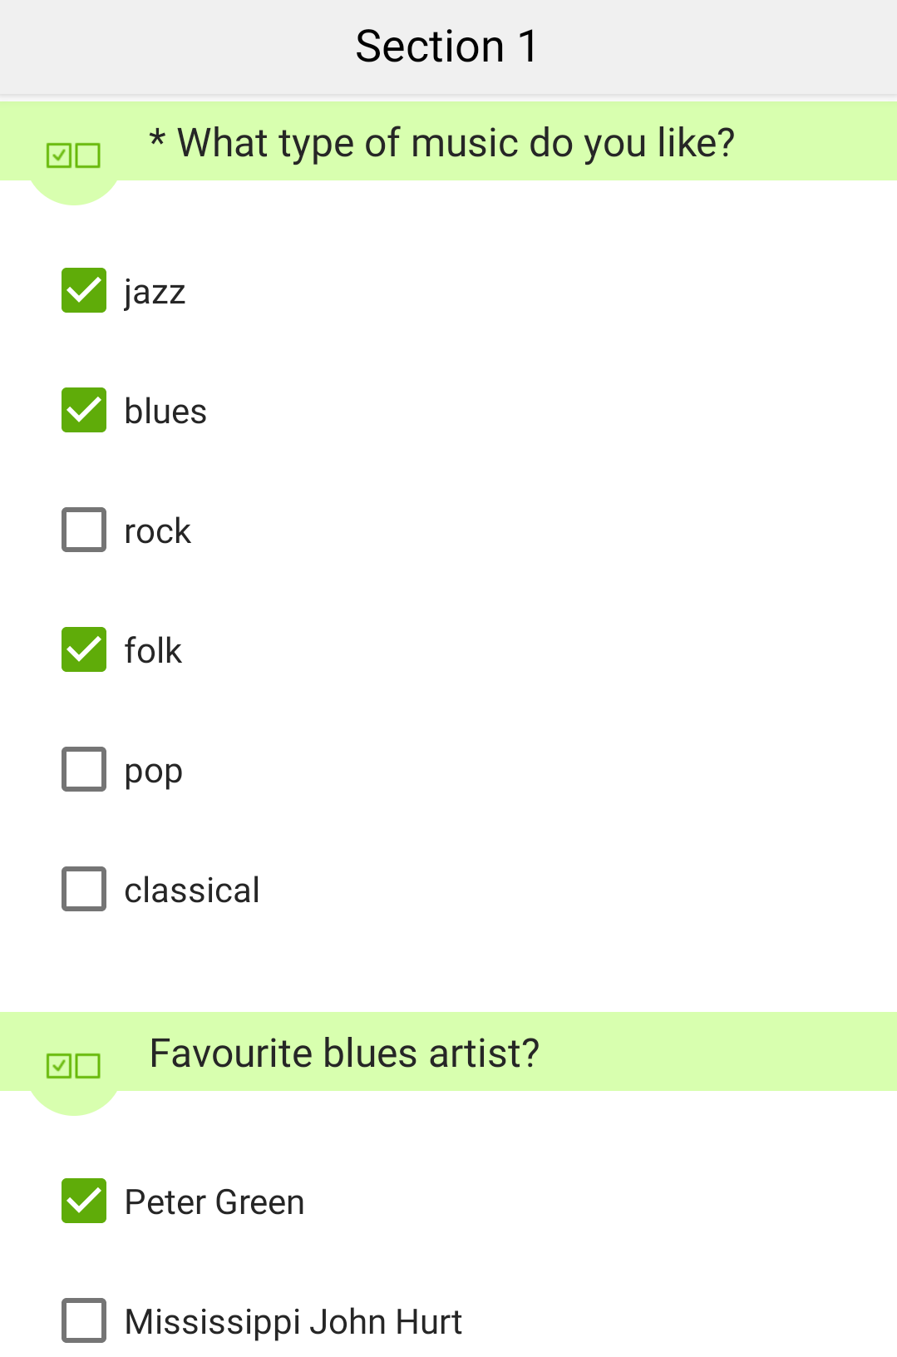Select the jazz option label
This screenshot has height=1357, width=897.
(x=155, y=293)
